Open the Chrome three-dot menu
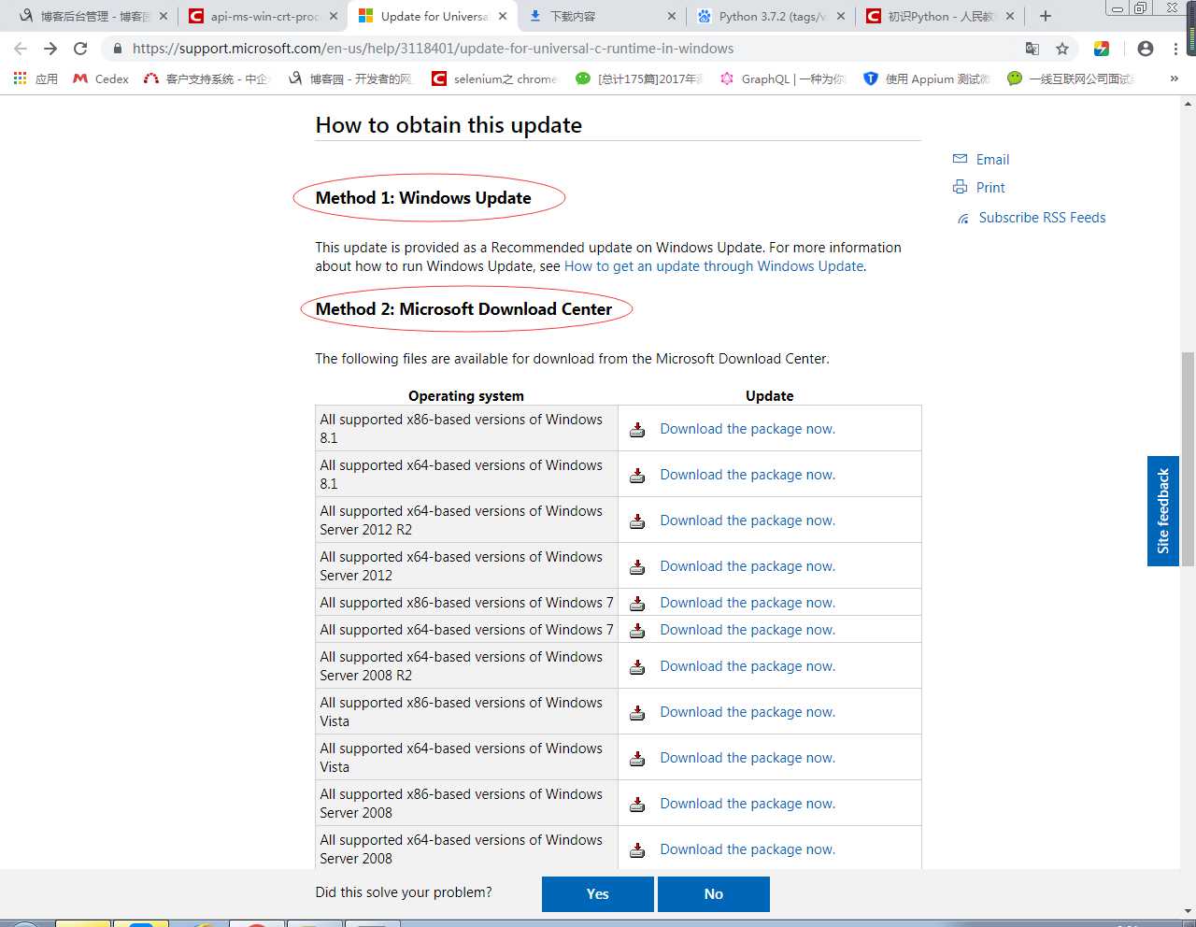Image resolution: width=1196 pixels, height=927 pixels. (x=1175, y=49)
